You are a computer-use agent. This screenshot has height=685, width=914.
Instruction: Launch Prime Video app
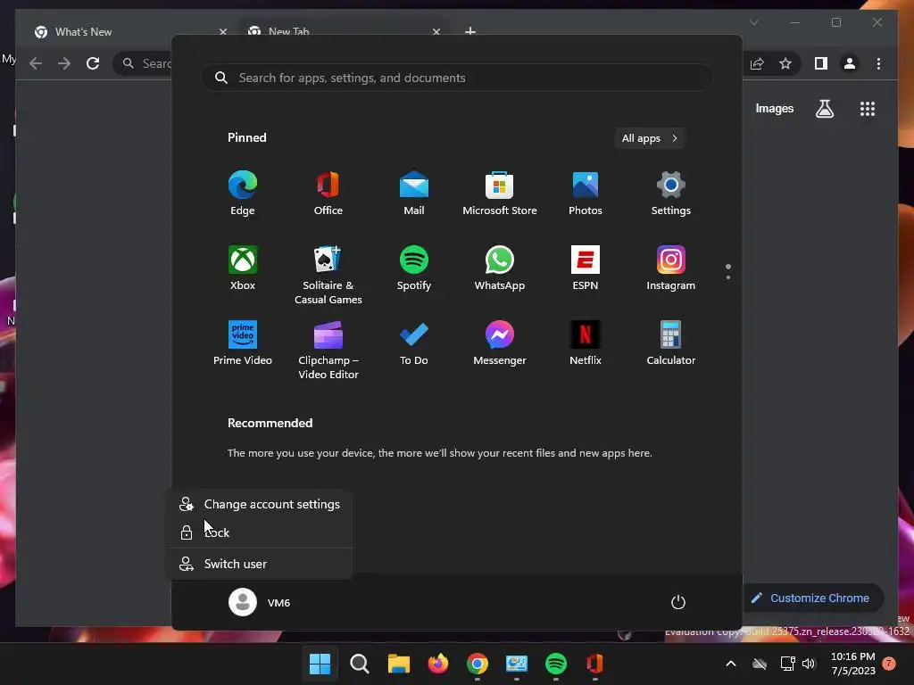(x=243, y=343)
